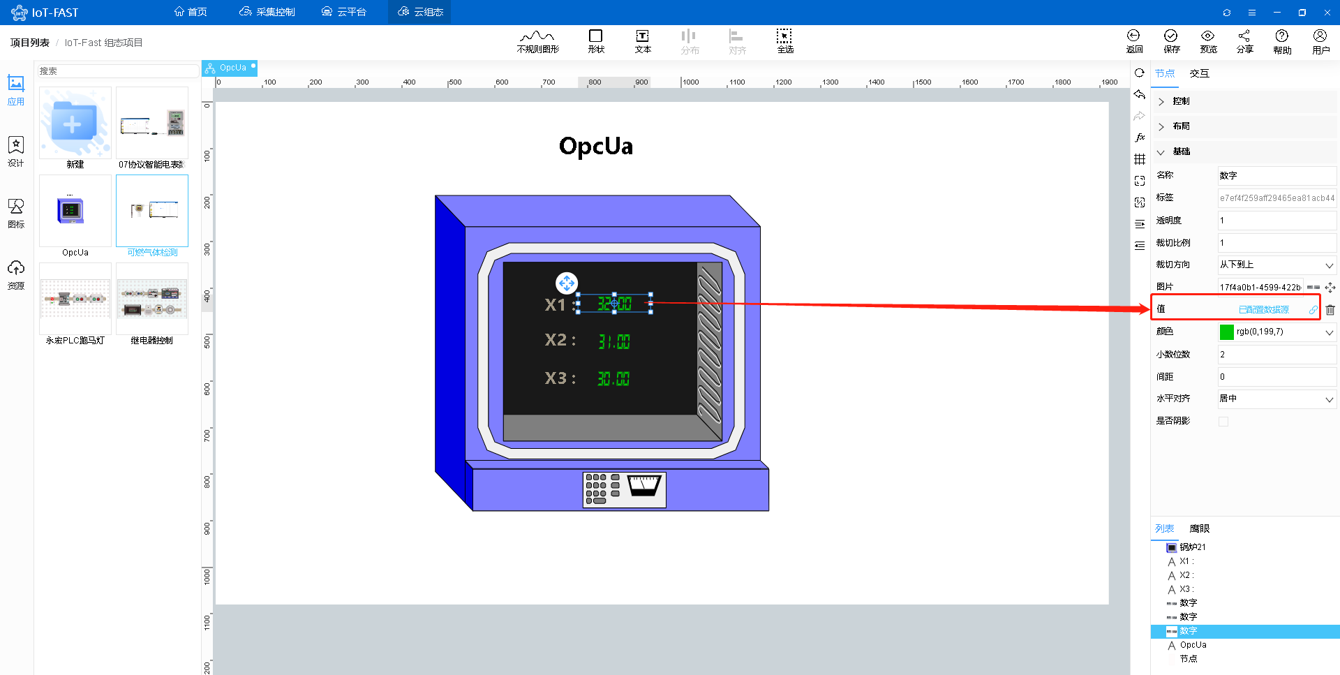Viewport: 1340px width, 675px height.
Task: Click the 返回 back icon
Action: (x=1134, y=42)
